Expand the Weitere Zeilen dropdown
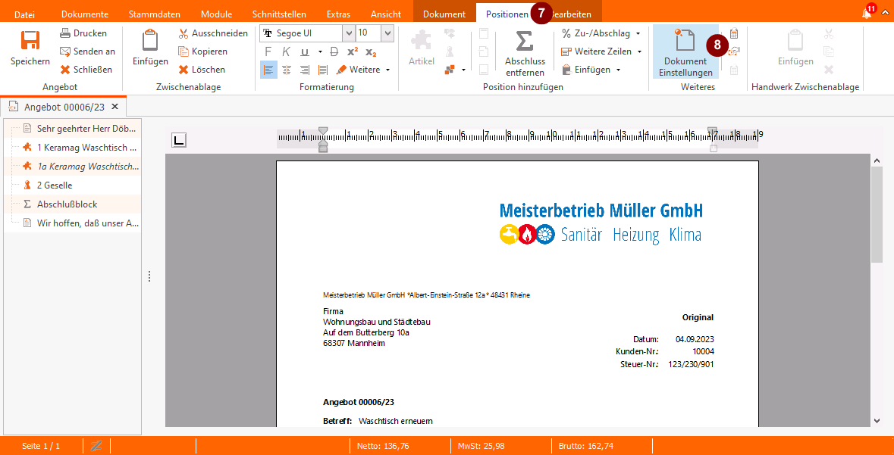This screenshot has height=455, width=894. [x=639, y=51]
